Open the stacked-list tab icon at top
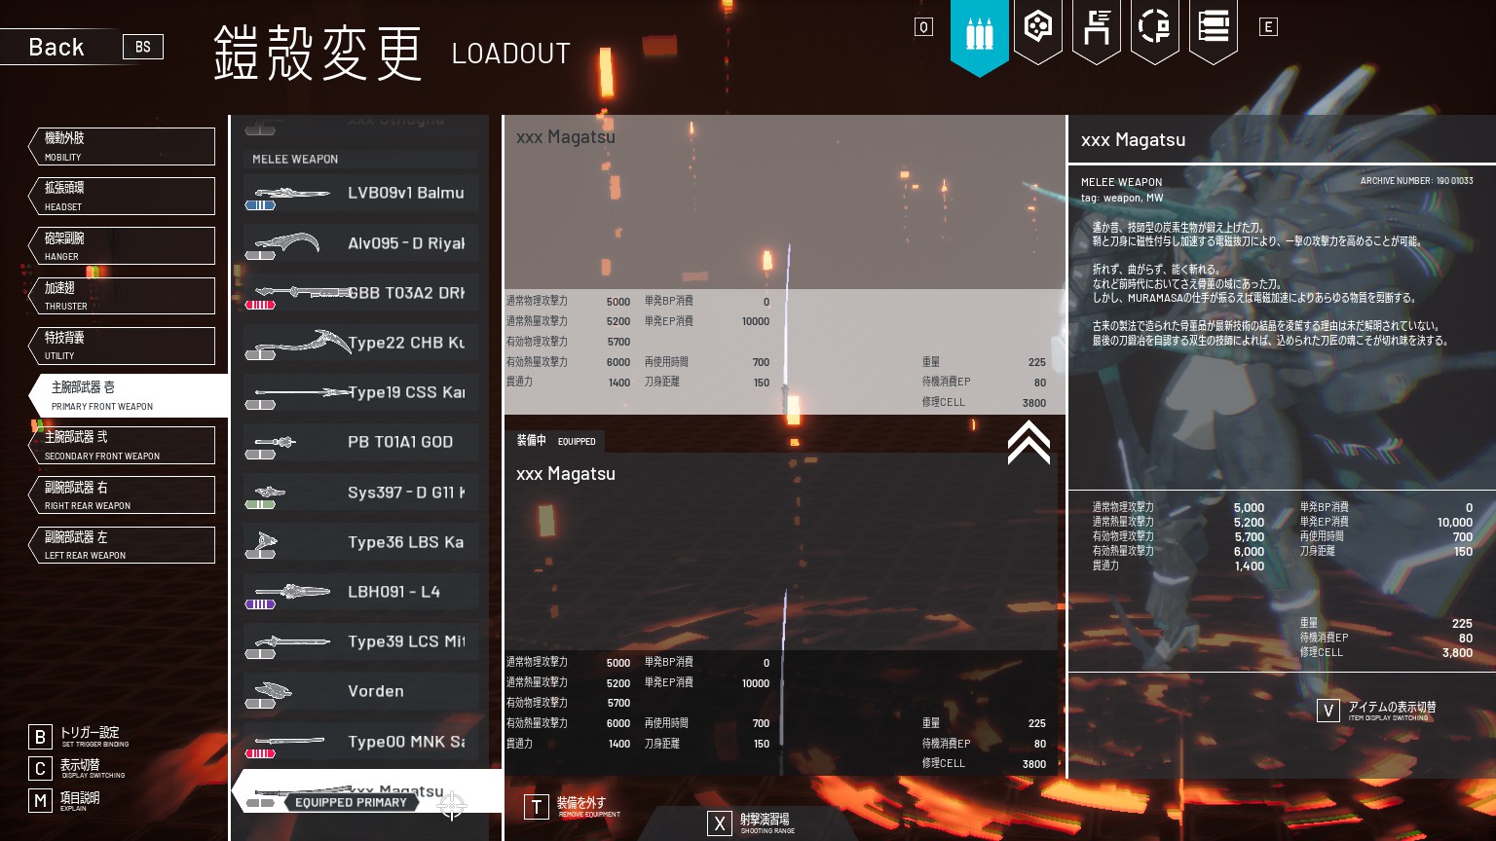The height and width of the screenshot is (841, 1496). [x=1213, y=27]
